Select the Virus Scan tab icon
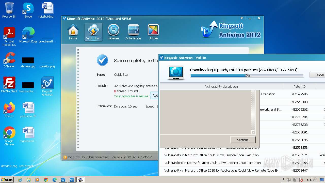This screenshot has height=183, width=325. 93,32
